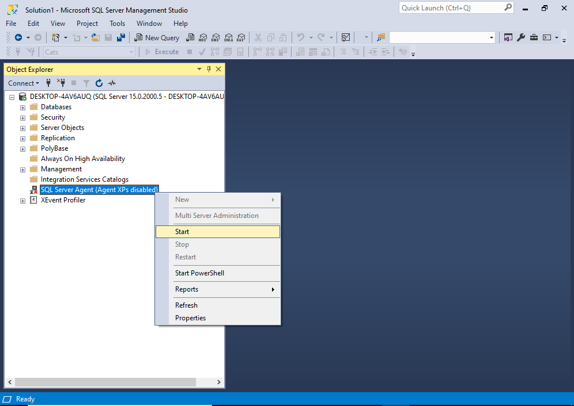Open the Connect dropdown in Object Explorer
This screenshot has width=574, height=406.
pyautogui.click(x=23, y=83)
